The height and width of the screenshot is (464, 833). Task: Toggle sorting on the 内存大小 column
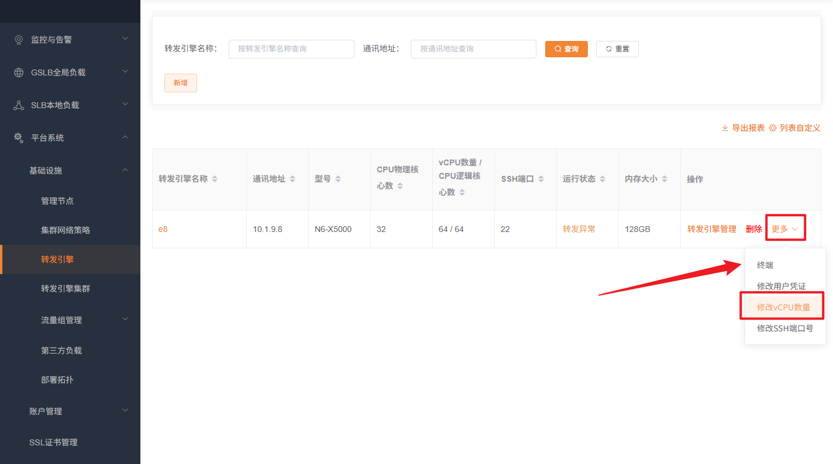(664, 179)
